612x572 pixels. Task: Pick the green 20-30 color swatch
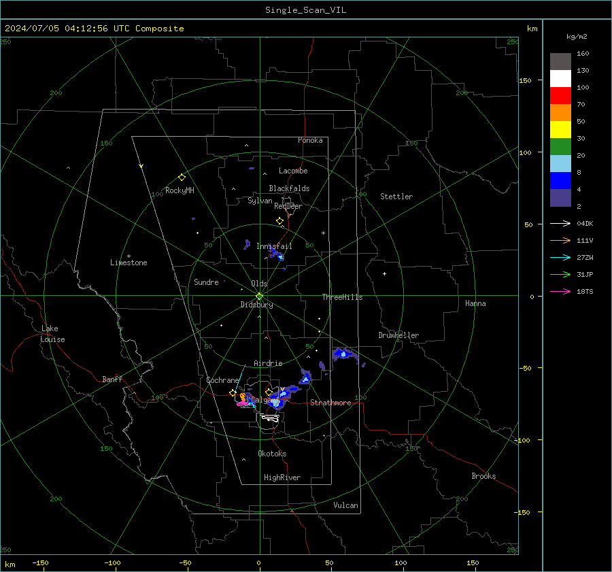click(560, 147)
